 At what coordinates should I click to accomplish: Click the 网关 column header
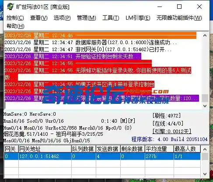[x=11, y=149]
